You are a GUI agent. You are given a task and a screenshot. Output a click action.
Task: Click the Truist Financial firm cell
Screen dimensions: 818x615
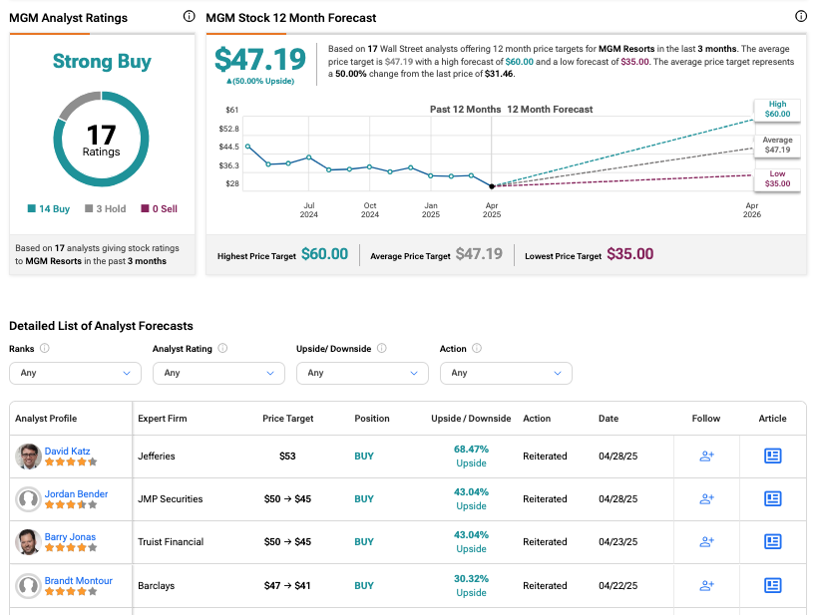coord(171,541)
